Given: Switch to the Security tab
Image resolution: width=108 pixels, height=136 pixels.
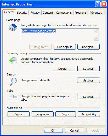Looking at the screenshot, I should click(x=22, y=13).
